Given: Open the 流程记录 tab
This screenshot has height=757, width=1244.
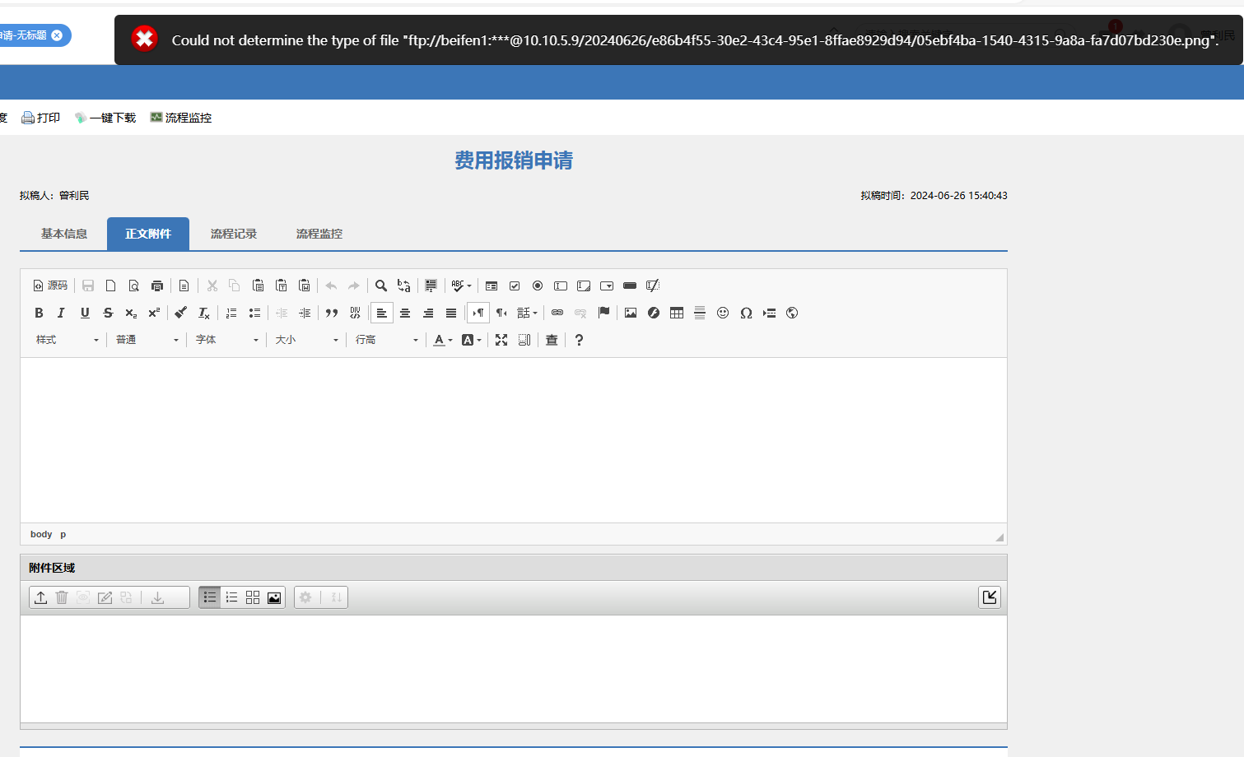Looking at the screenshot, I should tap(234, 234).
